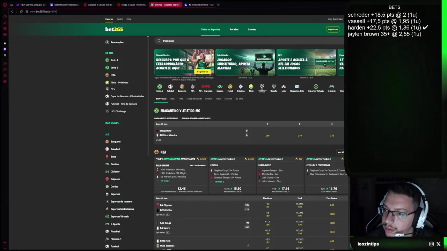Click the bet365 logo
The height and width of the screenshot is (251, 447).
tap(114, 29)
